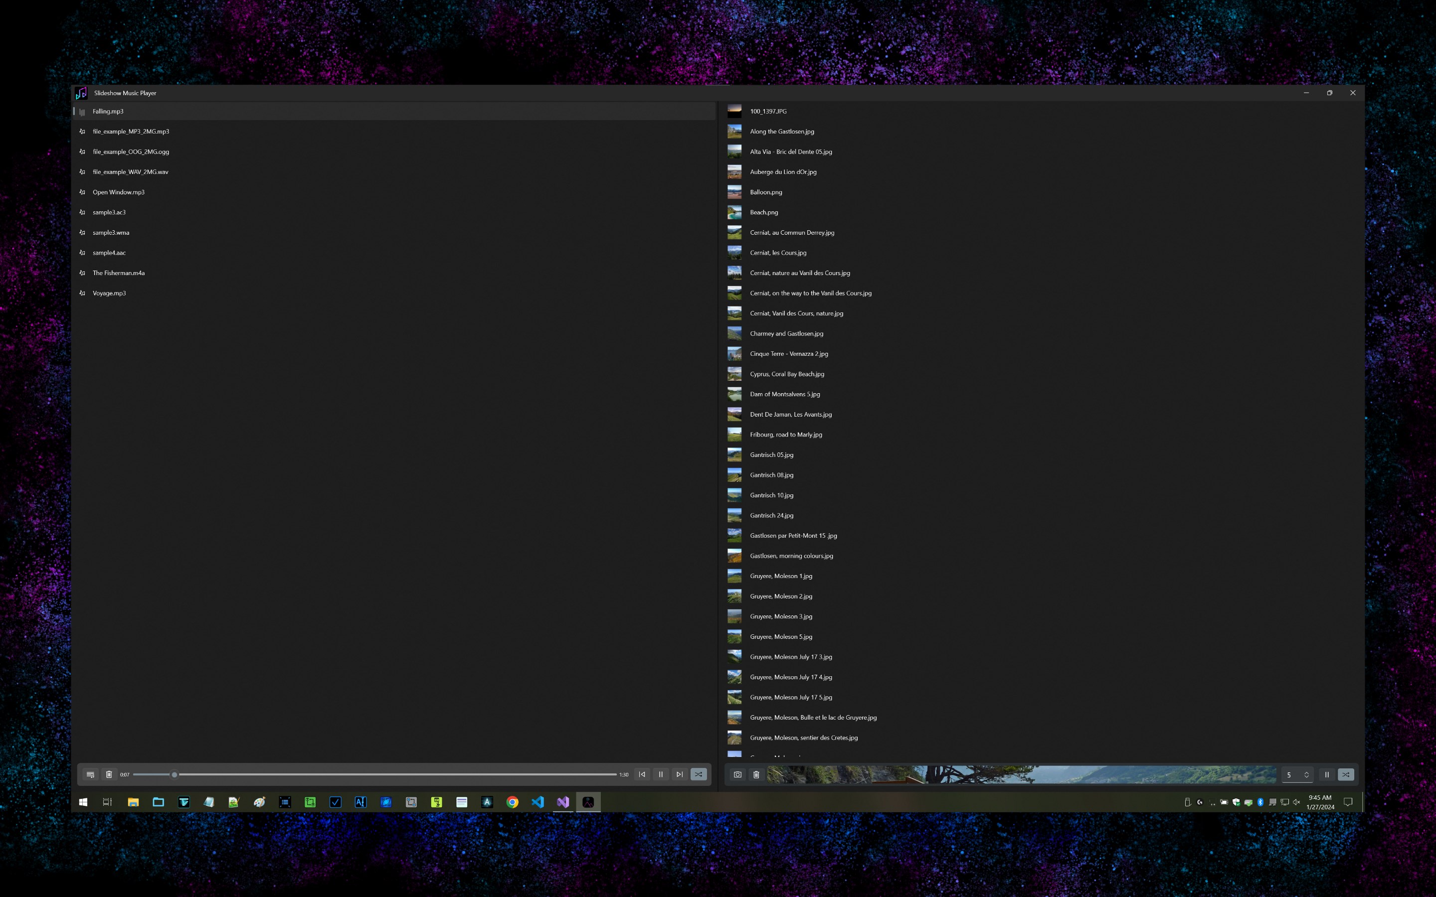Open the add-music playlist button
Screen dimensions: 1436x897
tap(90, 774)
